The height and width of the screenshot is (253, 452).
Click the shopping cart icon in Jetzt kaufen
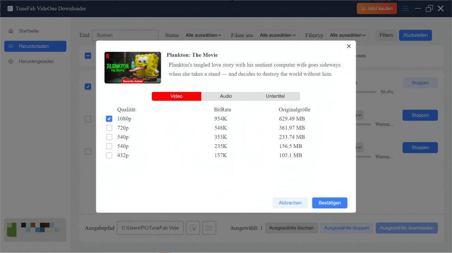tap(363, 9)
